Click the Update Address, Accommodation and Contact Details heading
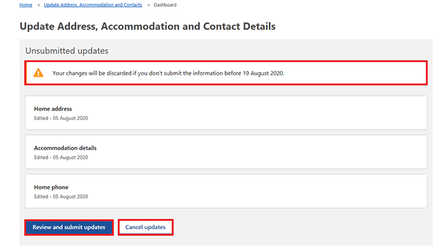The height and width of the screenshot is (252, 448). 147,26
